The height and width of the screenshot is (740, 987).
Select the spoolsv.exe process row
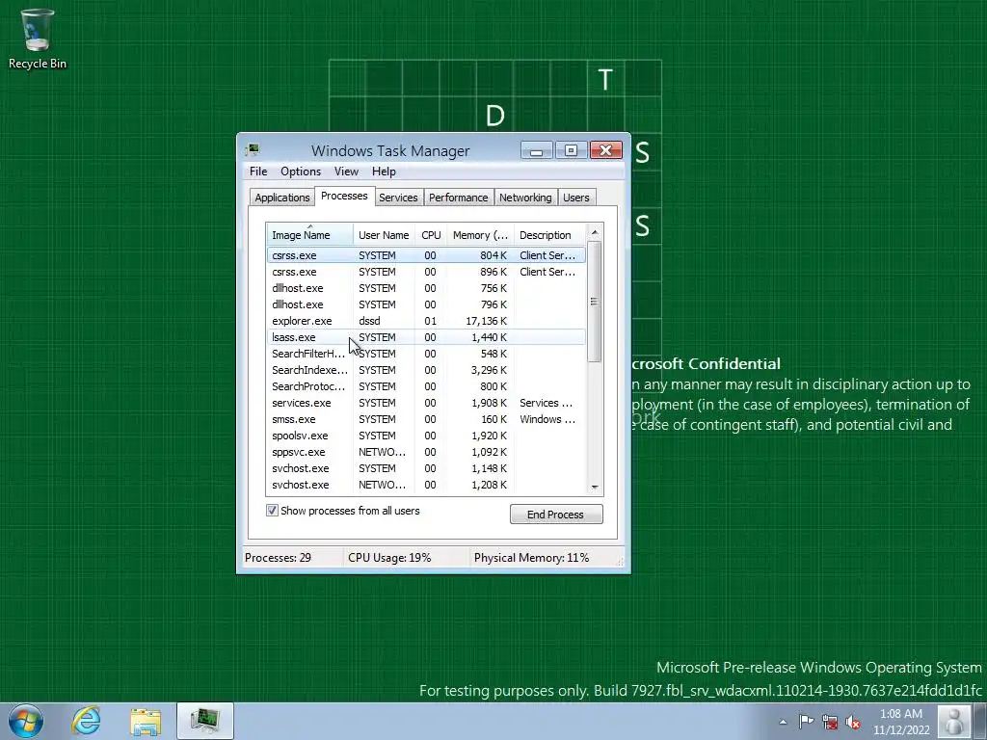[x=426, y=436]
